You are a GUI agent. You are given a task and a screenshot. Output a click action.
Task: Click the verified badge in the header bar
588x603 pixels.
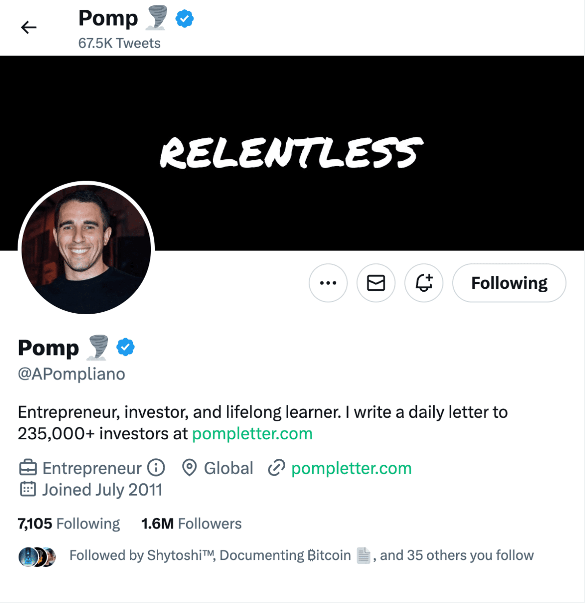pyautogui.click(x=185, y=19)
